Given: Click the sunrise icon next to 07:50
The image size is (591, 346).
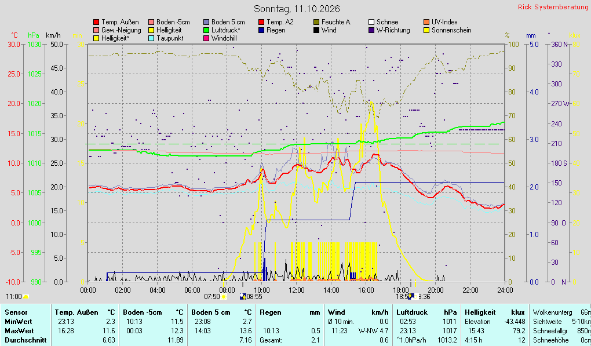Looking at the screenshot, I should (x=224, y=297).
